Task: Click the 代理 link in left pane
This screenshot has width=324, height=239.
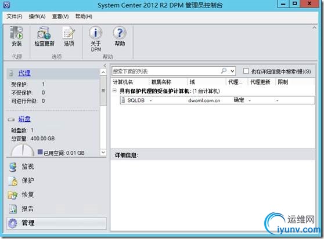Action: pyautogui.click(x=24, y=73)
